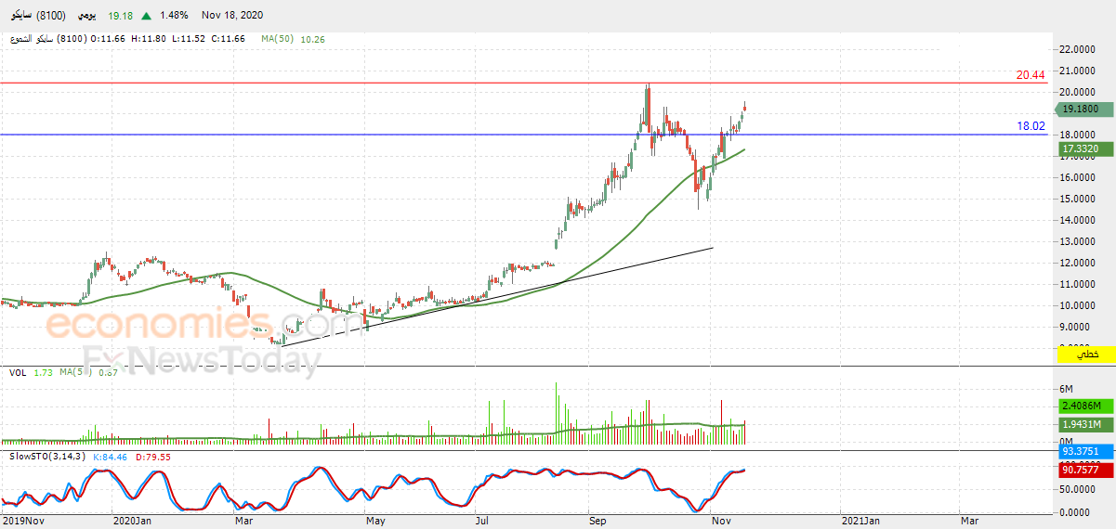
Task: Click the 1.9431M volume average tag
Action: point(1083,424)
